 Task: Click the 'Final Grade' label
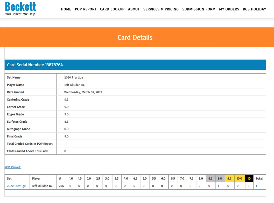(15, 136)
